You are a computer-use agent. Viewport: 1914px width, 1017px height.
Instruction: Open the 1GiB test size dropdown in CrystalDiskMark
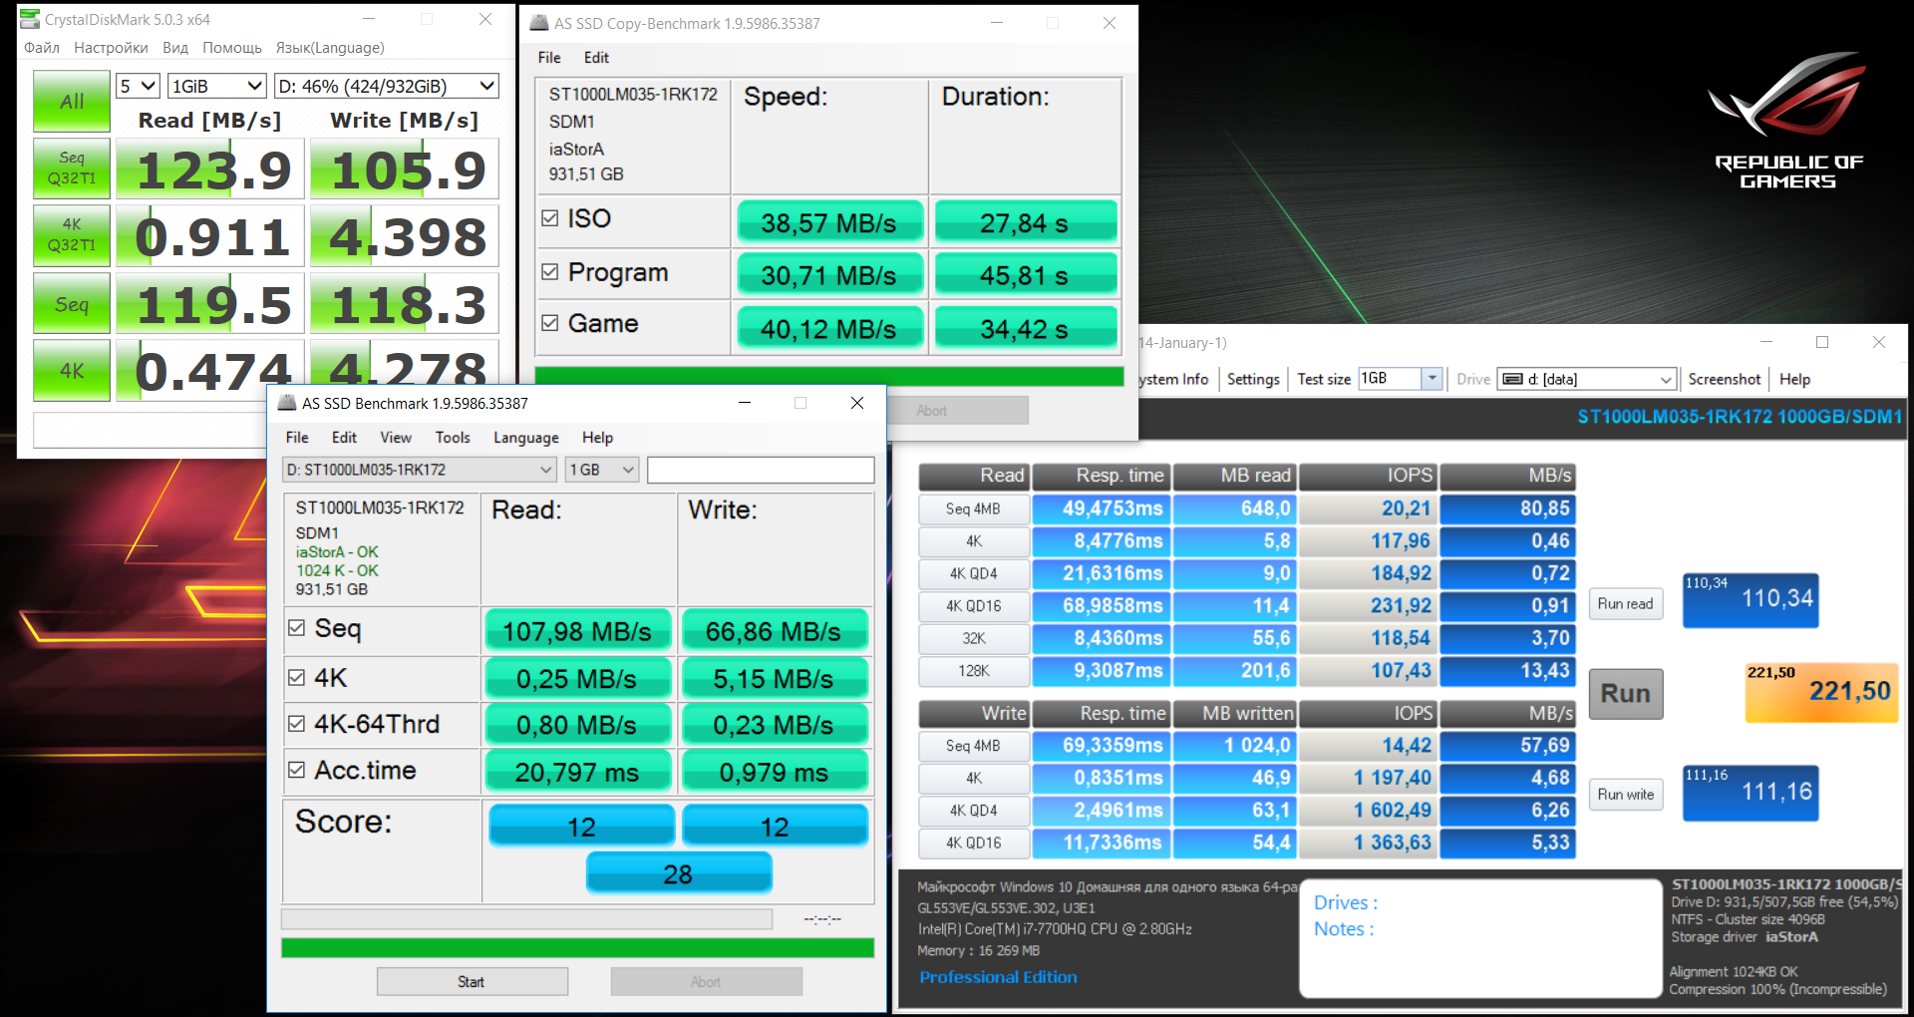pyautogui.click(x=216, y=86)
